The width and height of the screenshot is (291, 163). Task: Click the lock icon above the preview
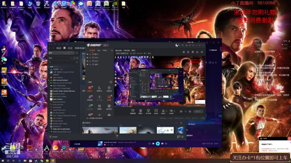pos(188,52)
